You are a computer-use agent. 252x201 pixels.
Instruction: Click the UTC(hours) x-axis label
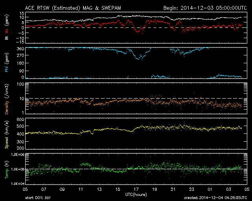(x=136, y=194)
